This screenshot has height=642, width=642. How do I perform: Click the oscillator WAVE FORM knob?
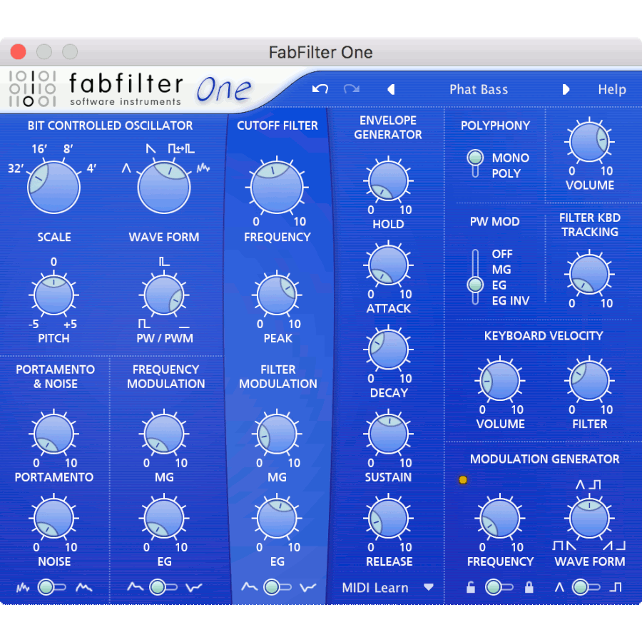point(164,188)
